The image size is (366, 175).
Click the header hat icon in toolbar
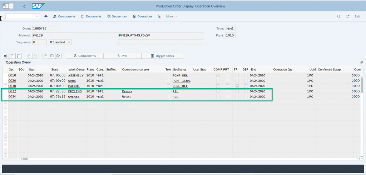tap(46, 16)
